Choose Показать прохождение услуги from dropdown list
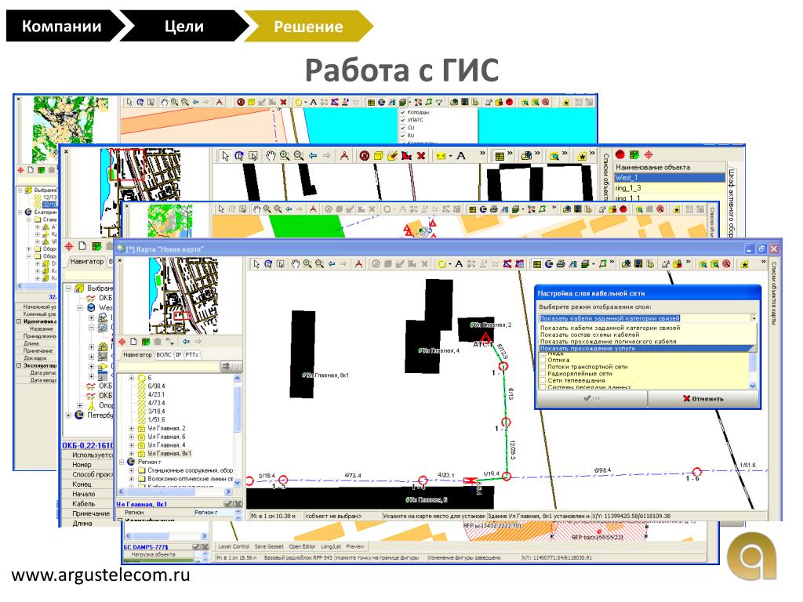The height and width of the screenshot is (602, 803). (647, 349)
